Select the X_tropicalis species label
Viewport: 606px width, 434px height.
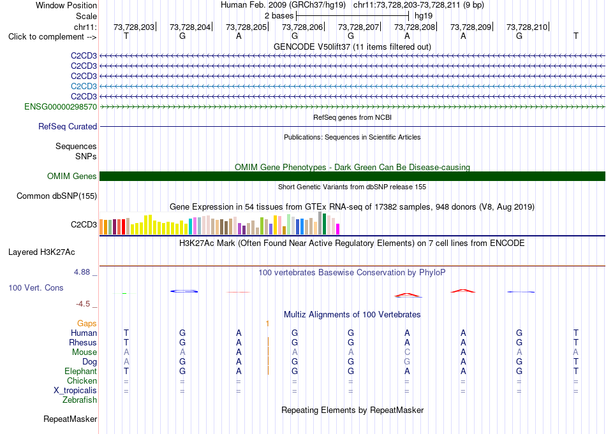75,391
